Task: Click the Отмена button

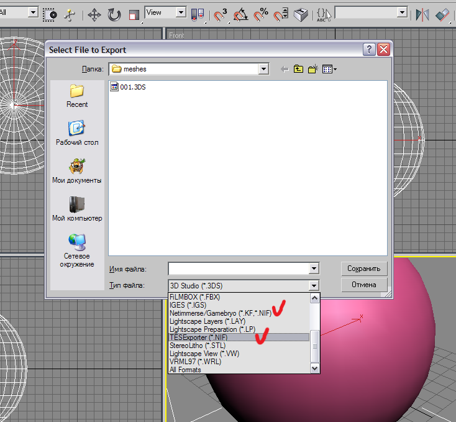Action: pos(364,285)
